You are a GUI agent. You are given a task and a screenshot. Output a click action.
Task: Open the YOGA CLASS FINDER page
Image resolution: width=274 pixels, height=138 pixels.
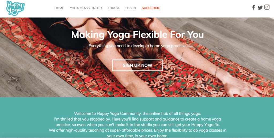click(x=86, y=8)
